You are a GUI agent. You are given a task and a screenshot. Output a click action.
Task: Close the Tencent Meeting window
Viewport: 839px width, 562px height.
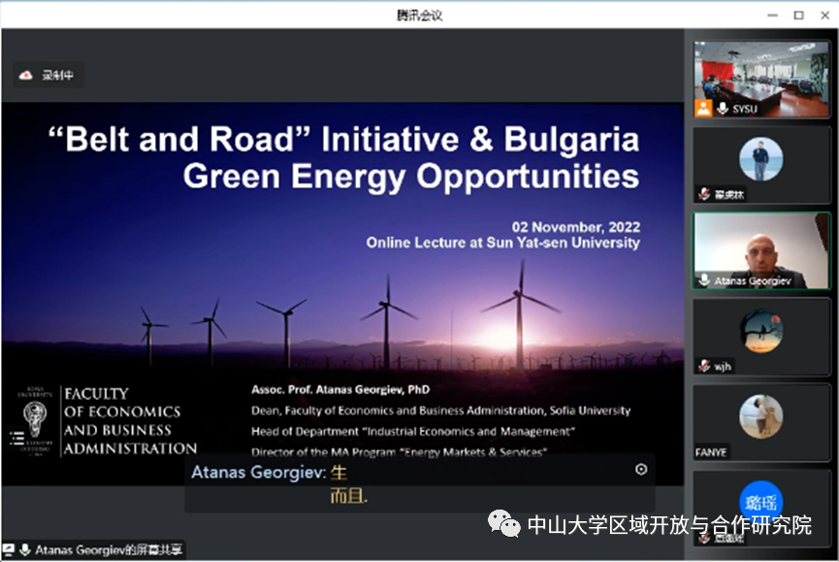[x=824, y=16]
